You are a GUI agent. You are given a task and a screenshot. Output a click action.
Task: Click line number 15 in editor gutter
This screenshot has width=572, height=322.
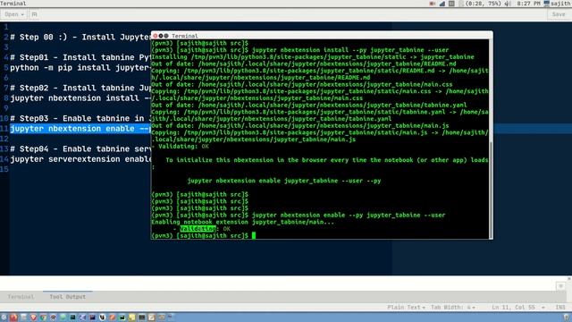[4, 169]
